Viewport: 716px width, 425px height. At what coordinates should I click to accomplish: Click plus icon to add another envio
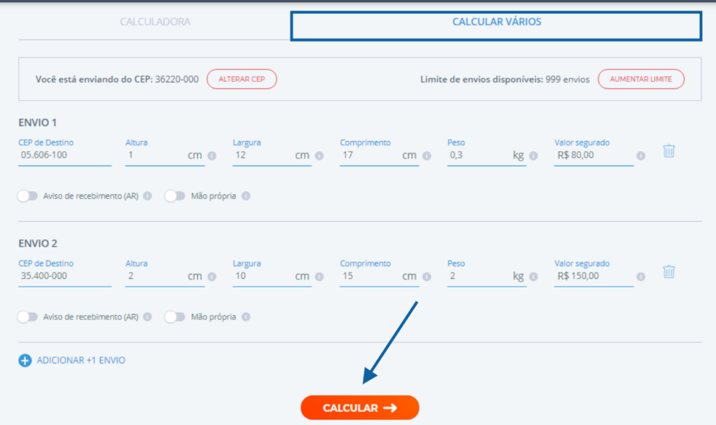pyautogui.click(x=25, y=360)
